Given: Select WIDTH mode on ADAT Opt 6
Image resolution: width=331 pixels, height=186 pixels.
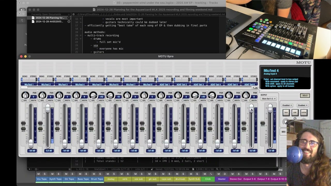Looking at the screenshot, I should click(251, 100).
